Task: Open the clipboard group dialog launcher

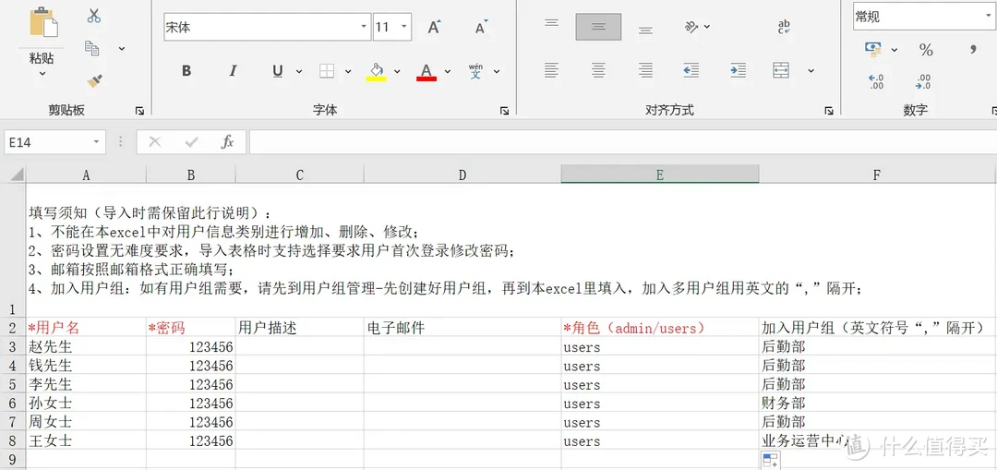Action: 140,111
